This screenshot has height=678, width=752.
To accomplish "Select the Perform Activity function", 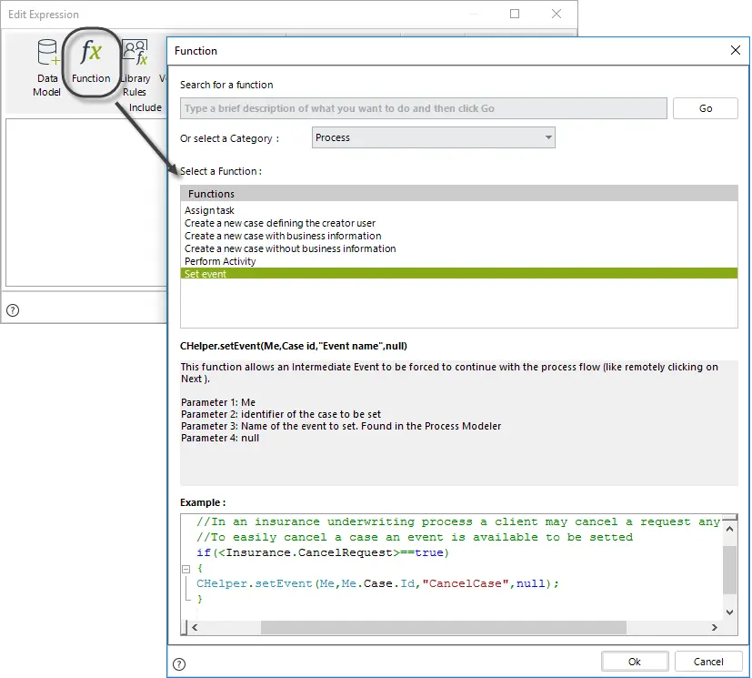I will click(x=459, y=261).
